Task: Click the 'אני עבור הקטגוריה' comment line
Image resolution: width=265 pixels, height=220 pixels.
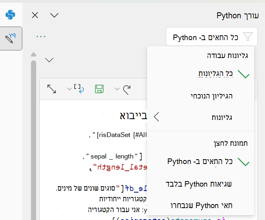Action: [114, 210]
